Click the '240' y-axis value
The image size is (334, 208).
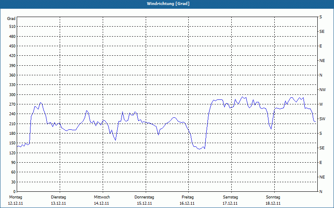pos(13,114)
